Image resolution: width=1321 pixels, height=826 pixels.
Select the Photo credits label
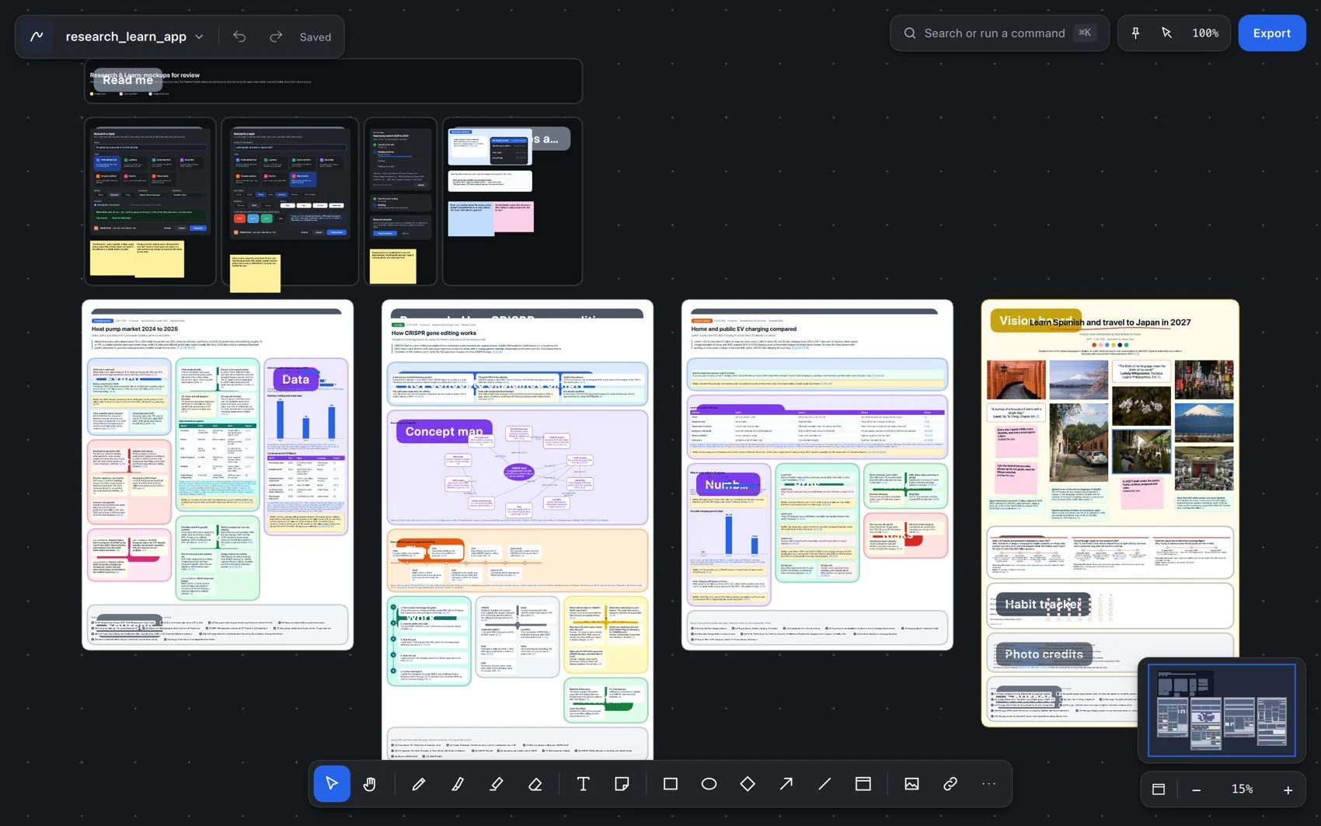tap(1044, 654)
